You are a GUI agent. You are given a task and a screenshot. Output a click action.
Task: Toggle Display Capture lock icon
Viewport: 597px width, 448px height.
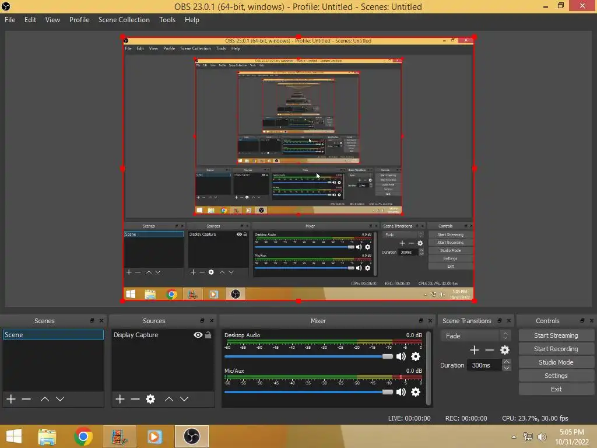click(x=208, y=335)
